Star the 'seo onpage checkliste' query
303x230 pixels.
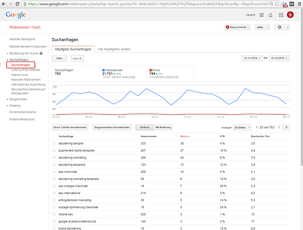click(54, 186)
